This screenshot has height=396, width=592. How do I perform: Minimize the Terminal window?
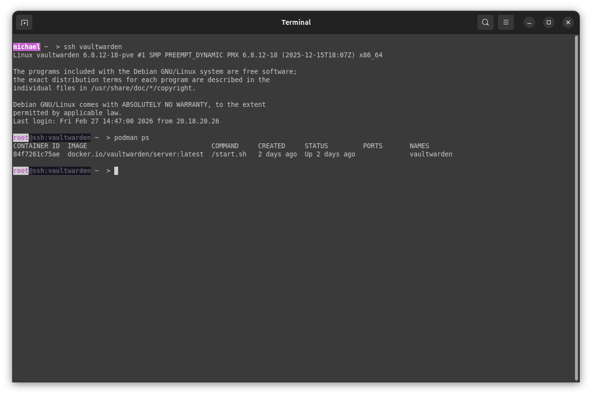(x=529, y=22)
